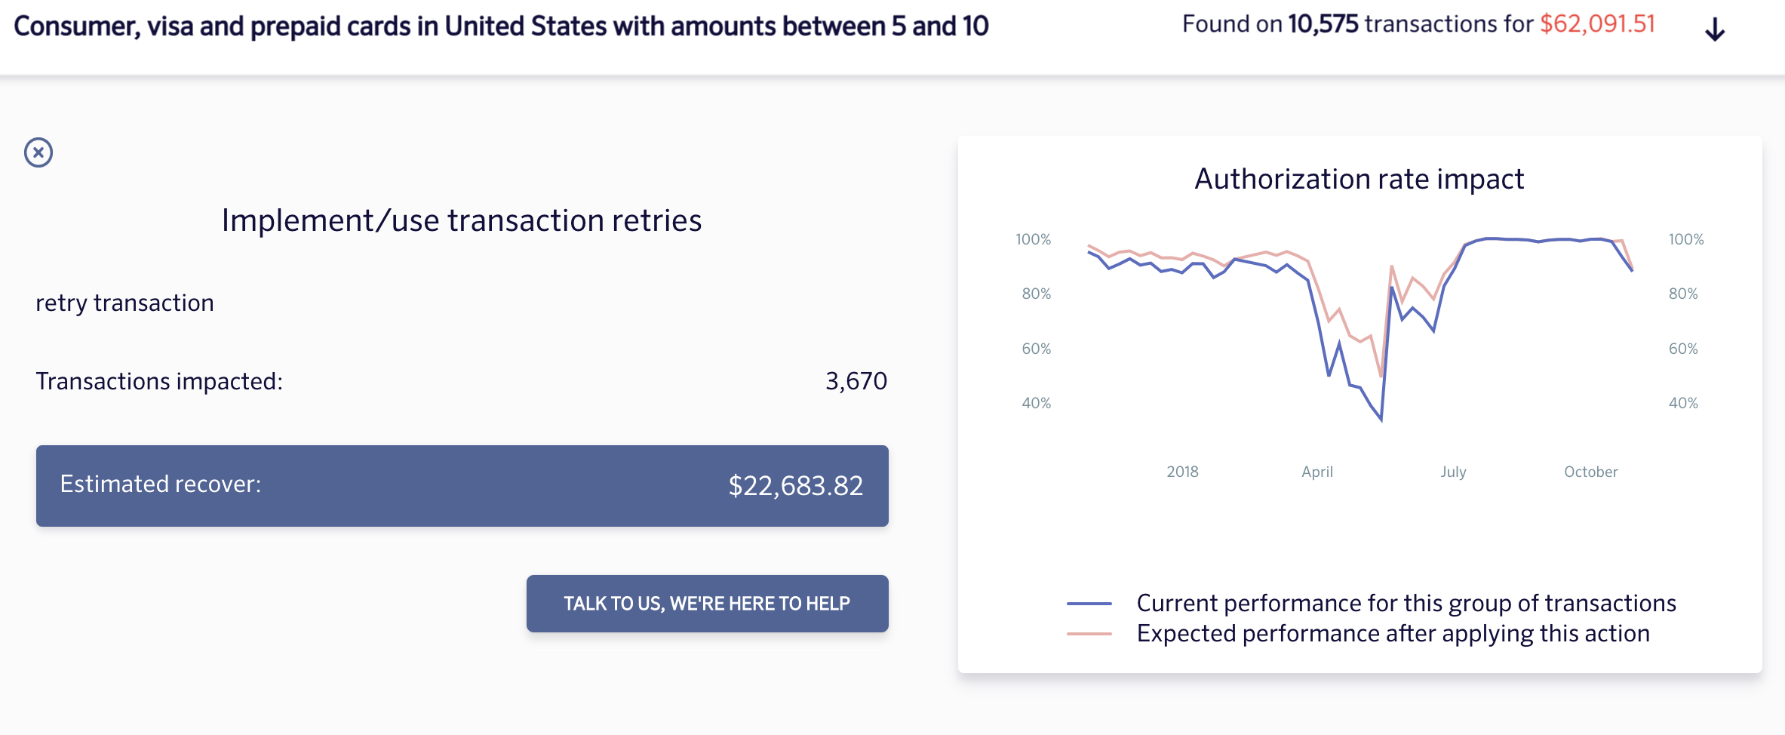Click the pink expected performance legend line
This screenshot has height=735, width=1785.
[x=1089, y=634]
